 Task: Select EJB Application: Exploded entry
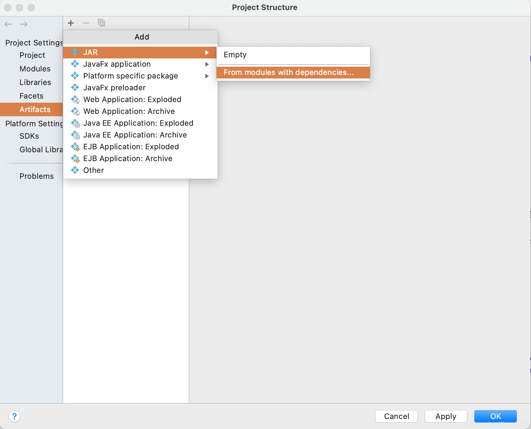click(x=140, y=147)
